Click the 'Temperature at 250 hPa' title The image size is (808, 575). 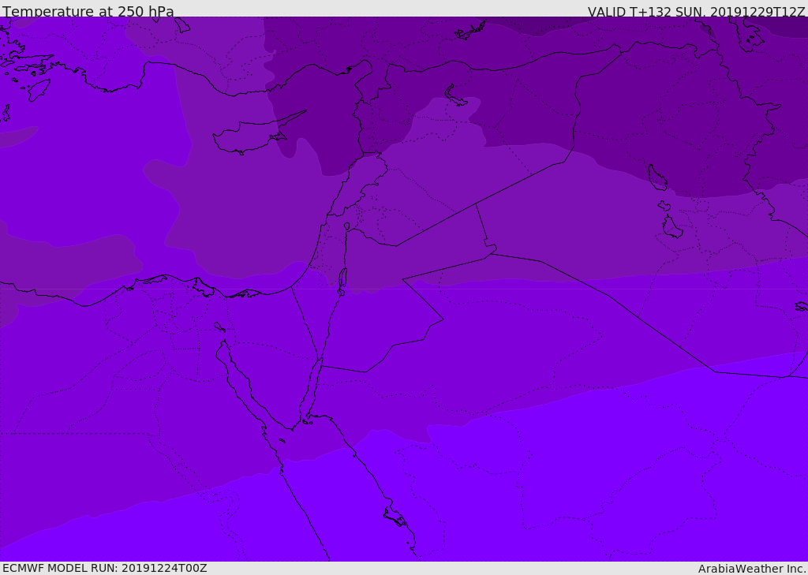(88, 11)
